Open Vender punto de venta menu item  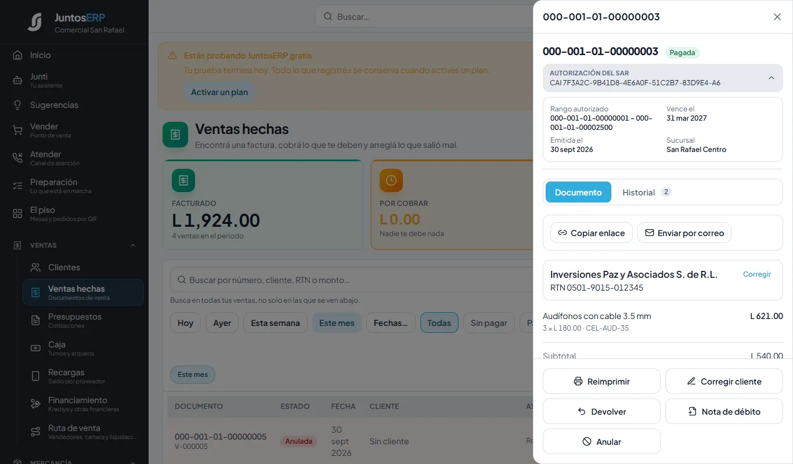74,130
